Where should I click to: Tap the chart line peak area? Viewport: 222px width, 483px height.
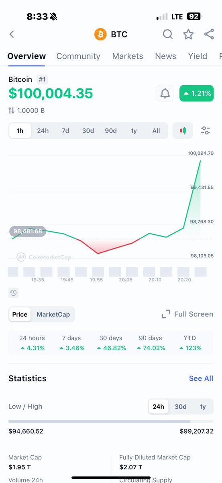200,161
